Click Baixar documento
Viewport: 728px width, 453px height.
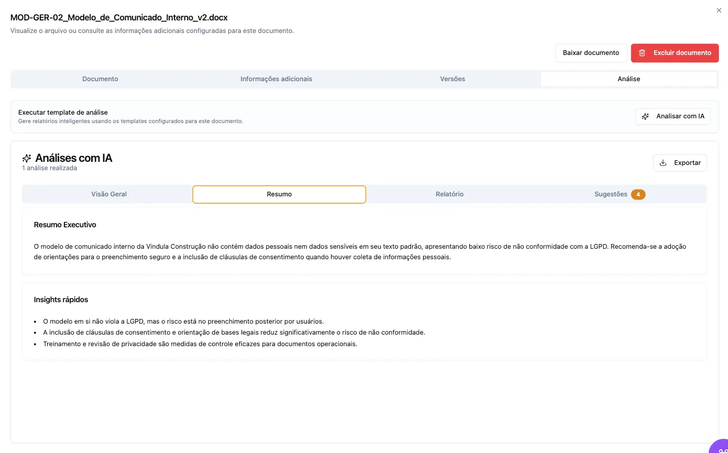(591, 53)
